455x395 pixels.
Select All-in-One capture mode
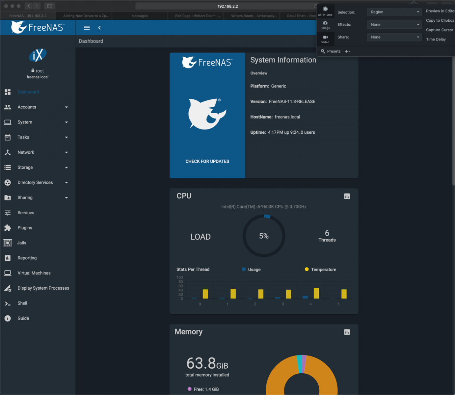(325, 11)
